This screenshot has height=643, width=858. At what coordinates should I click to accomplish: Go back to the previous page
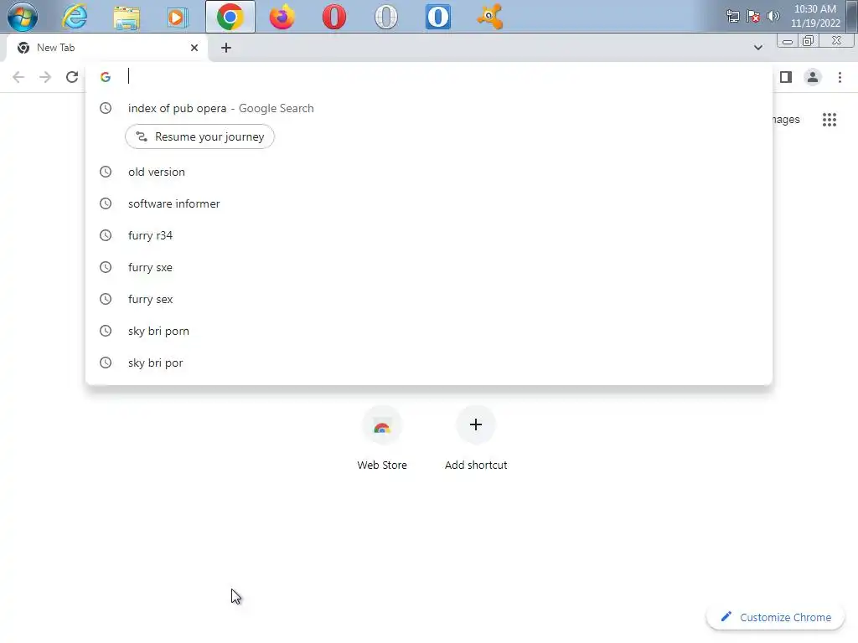(18, 77)
